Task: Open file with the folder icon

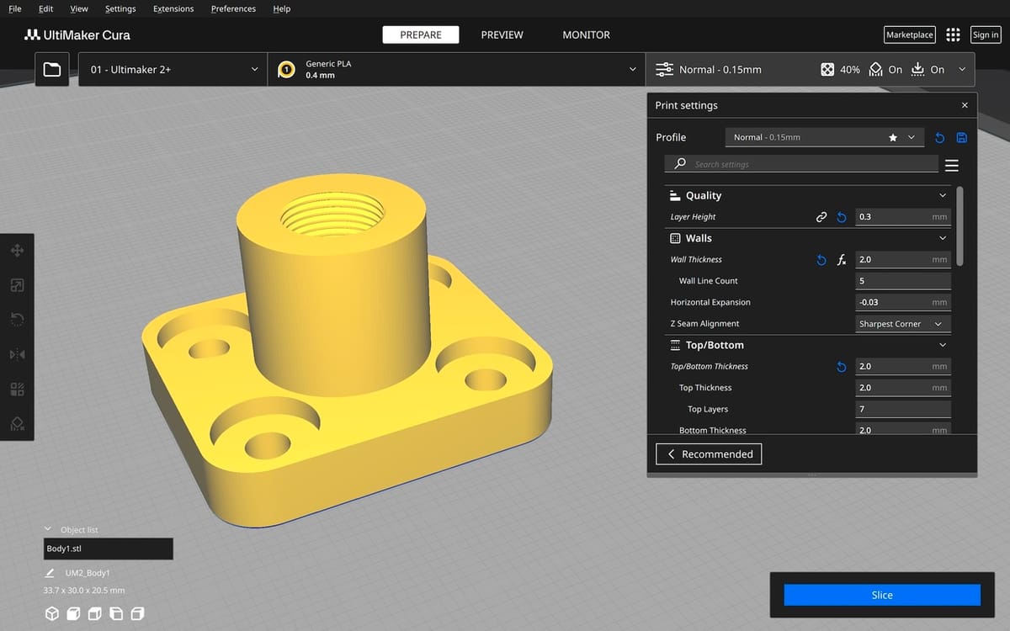Action: [x=52, y=70]
